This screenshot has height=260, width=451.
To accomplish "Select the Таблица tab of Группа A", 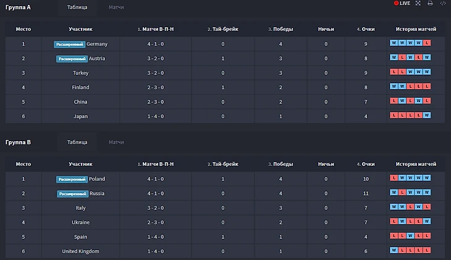I will pos(77,7).
